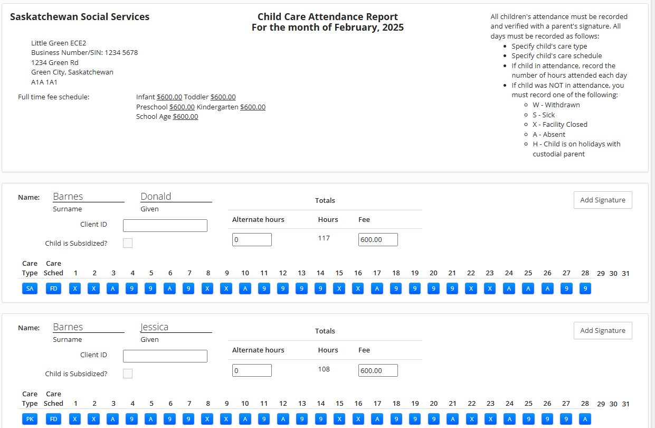Check Child is Subsidized for Jessica
Viewport: 655px width, 428px height.
pyautogui.click(x=128, y=374)
